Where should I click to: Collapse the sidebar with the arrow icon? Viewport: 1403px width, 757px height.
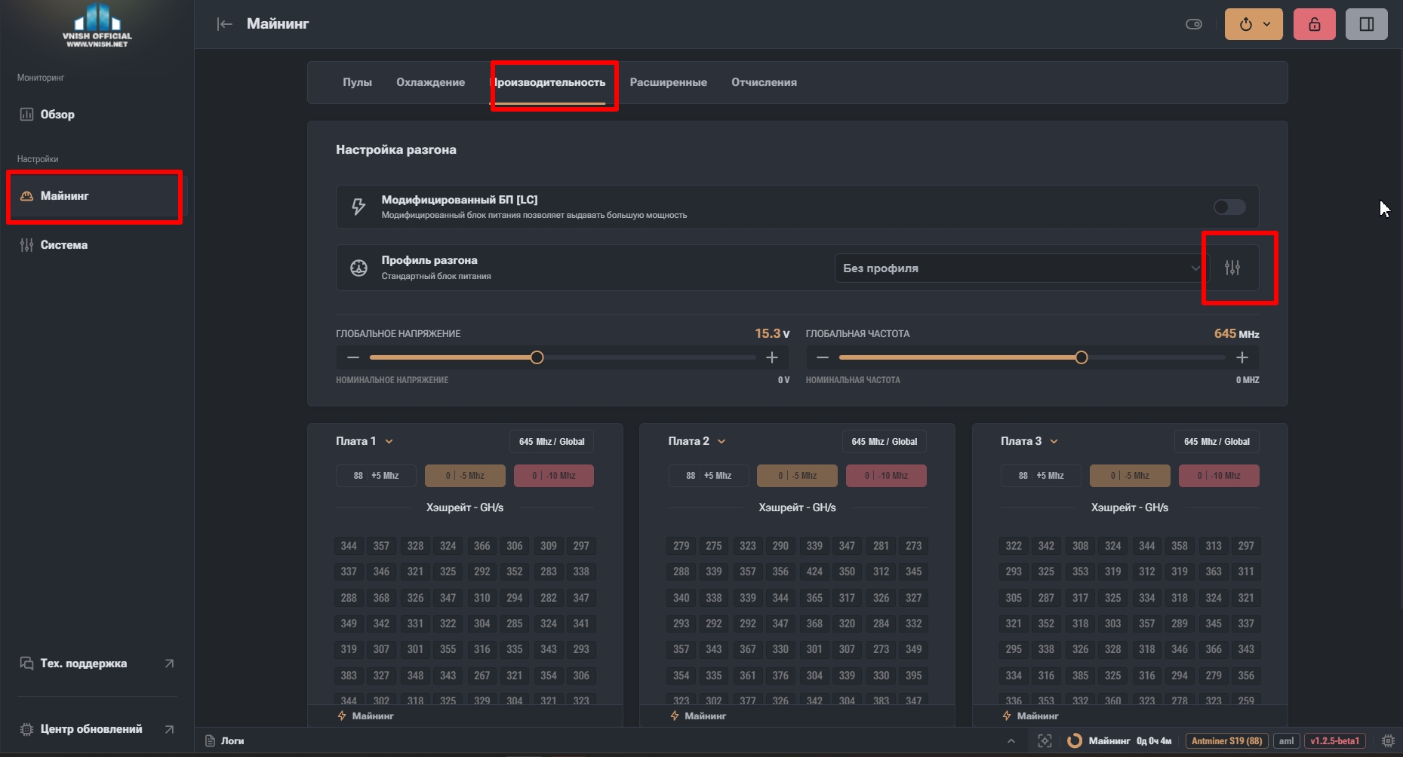coord(225,24)
